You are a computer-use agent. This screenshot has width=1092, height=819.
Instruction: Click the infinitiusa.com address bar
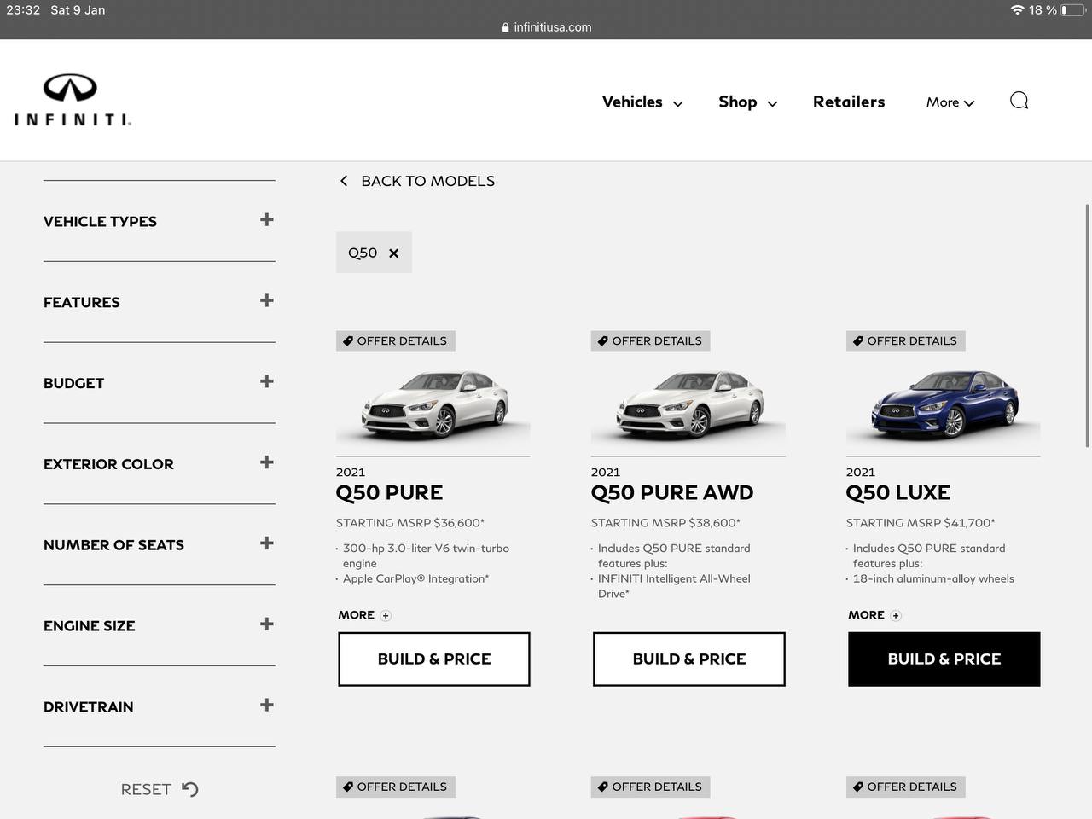click(546, 27)
